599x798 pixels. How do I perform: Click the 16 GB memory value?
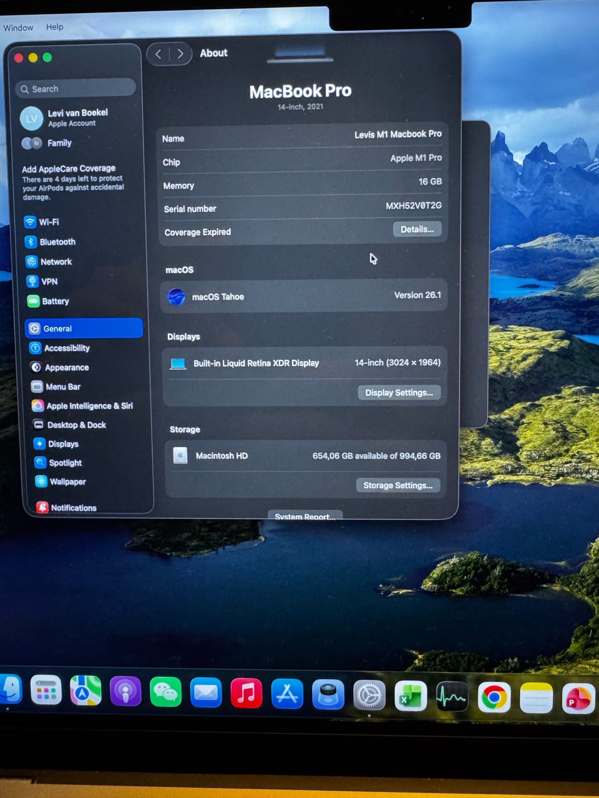pyautogui.click(x=430, y=181)
